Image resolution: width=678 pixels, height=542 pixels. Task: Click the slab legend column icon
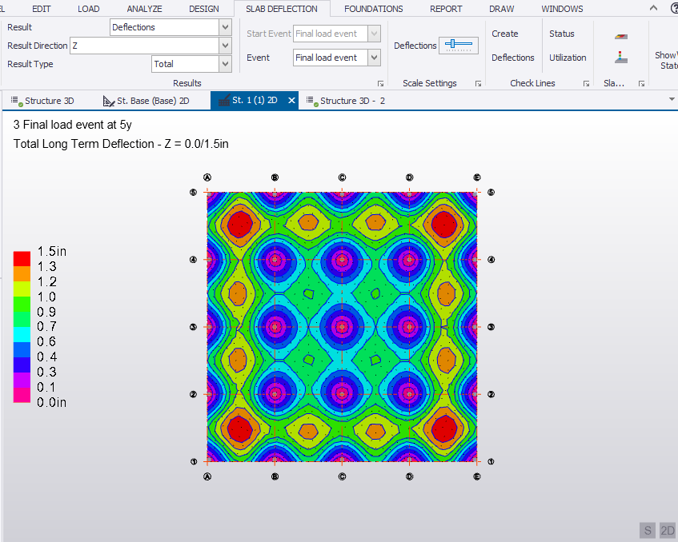point(621,58)
